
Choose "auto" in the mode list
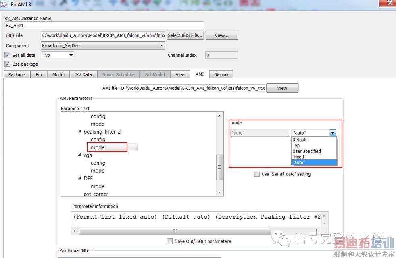coord(314,162)
